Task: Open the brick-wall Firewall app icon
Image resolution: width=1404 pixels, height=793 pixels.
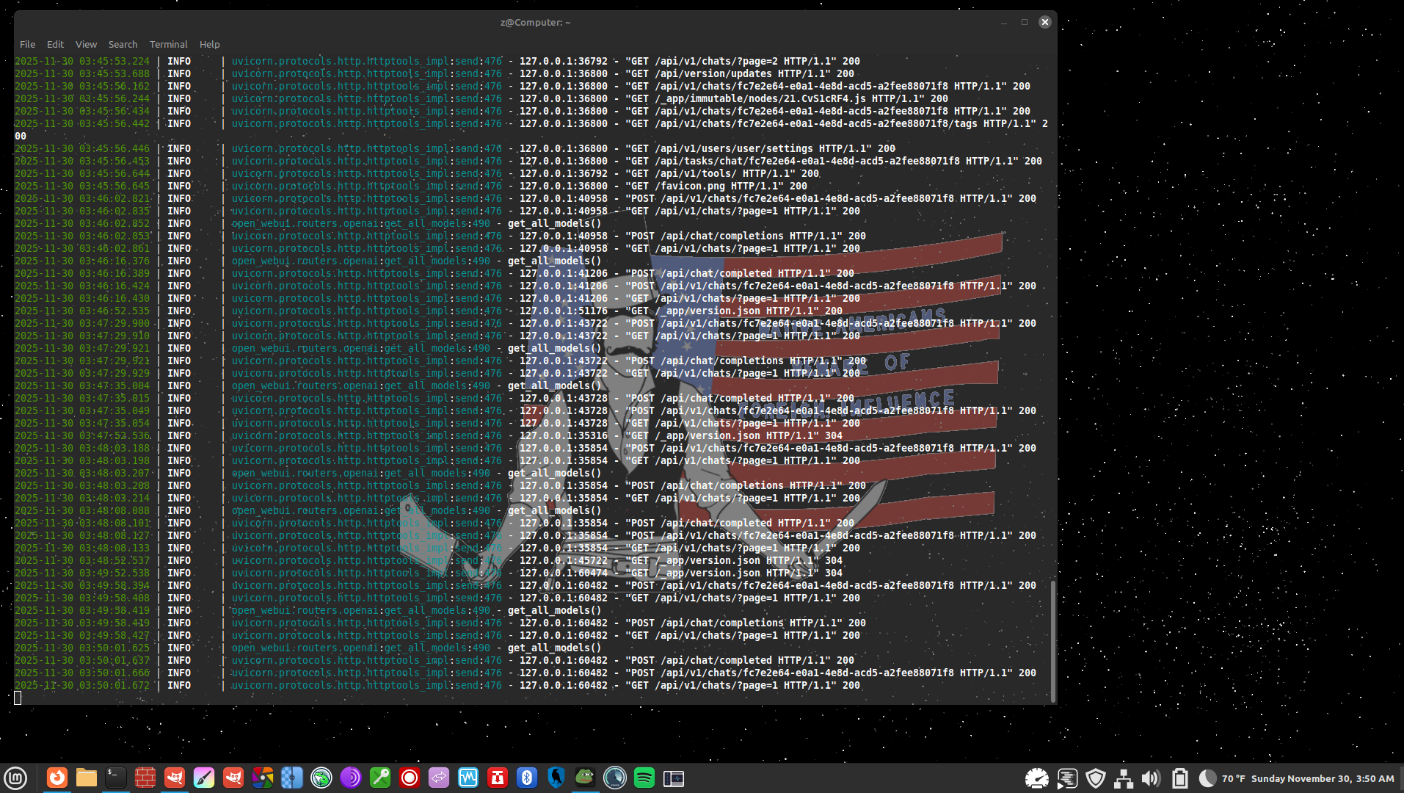Action: [145, 778]
